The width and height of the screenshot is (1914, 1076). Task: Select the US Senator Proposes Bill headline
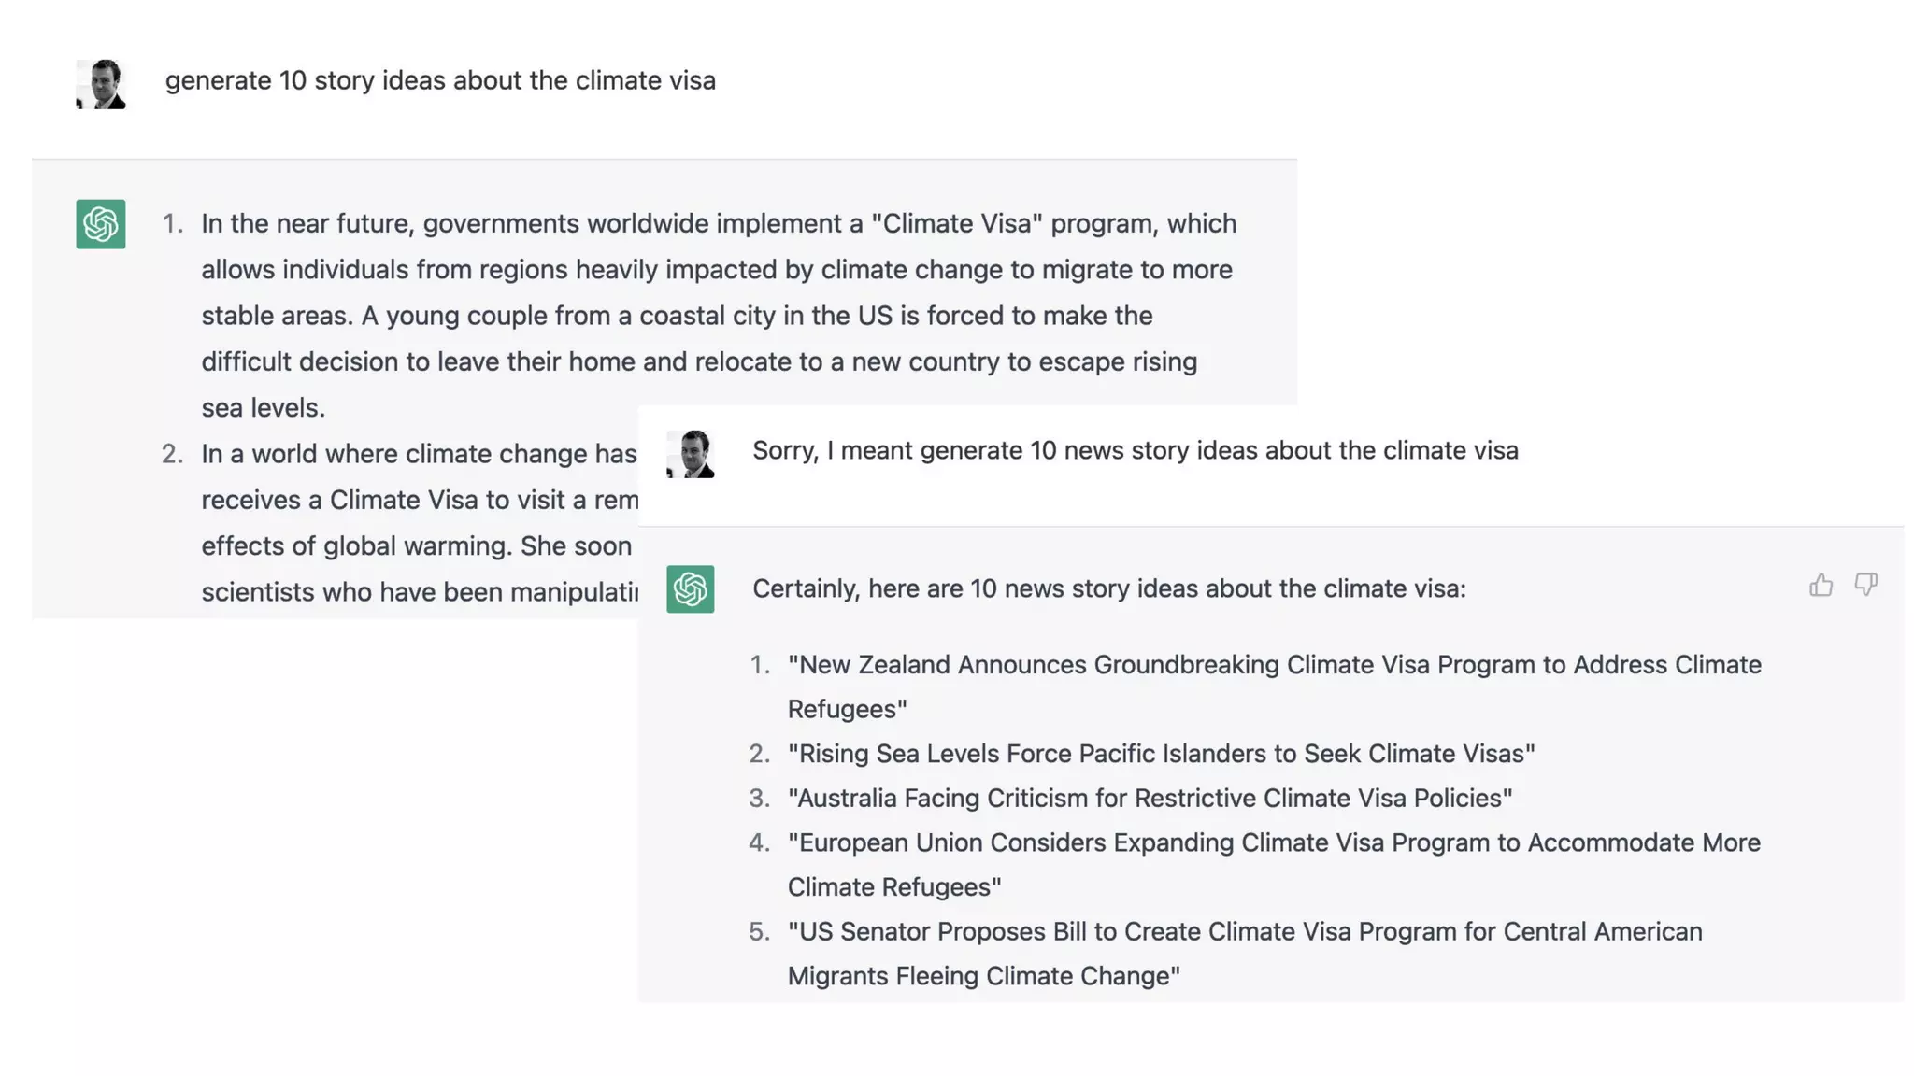click(1246, 954)
